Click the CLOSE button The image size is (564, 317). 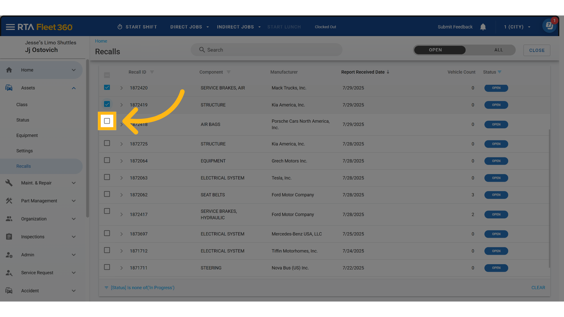pyautogui.click(x=537, y=50)
